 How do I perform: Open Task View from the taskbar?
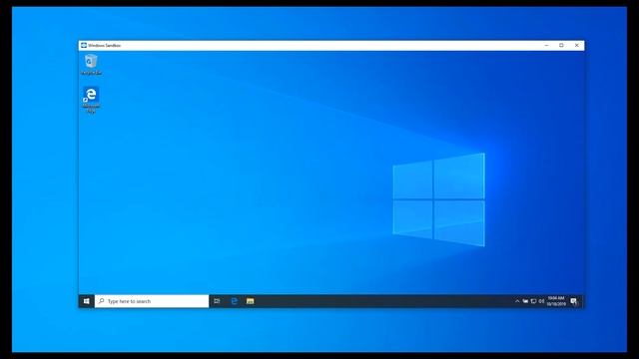217,301
